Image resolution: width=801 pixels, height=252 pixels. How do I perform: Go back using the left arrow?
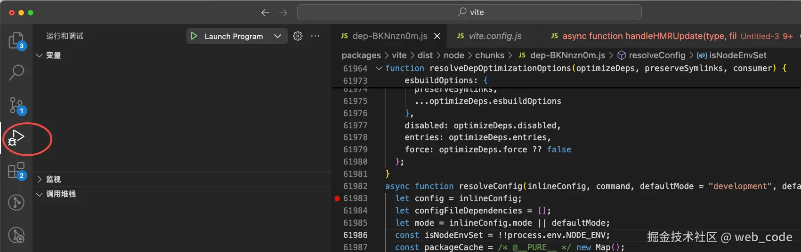[266, 13]
